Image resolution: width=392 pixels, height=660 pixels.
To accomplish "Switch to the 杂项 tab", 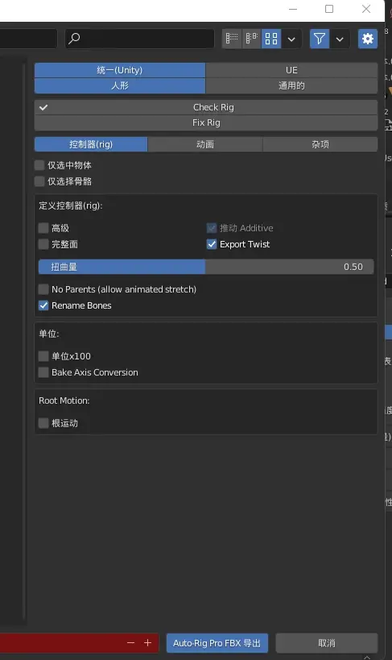I will click(x=320, y=144).
